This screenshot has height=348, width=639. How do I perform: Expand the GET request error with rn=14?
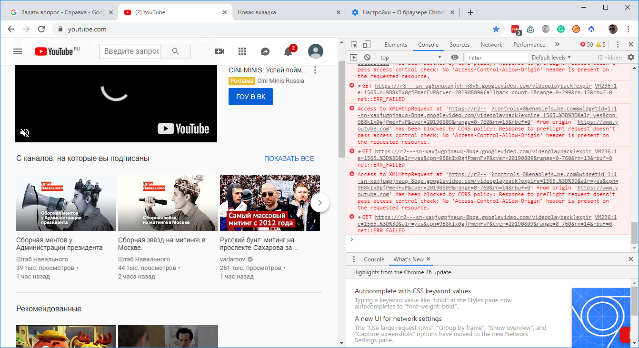[x=359, y=217]
